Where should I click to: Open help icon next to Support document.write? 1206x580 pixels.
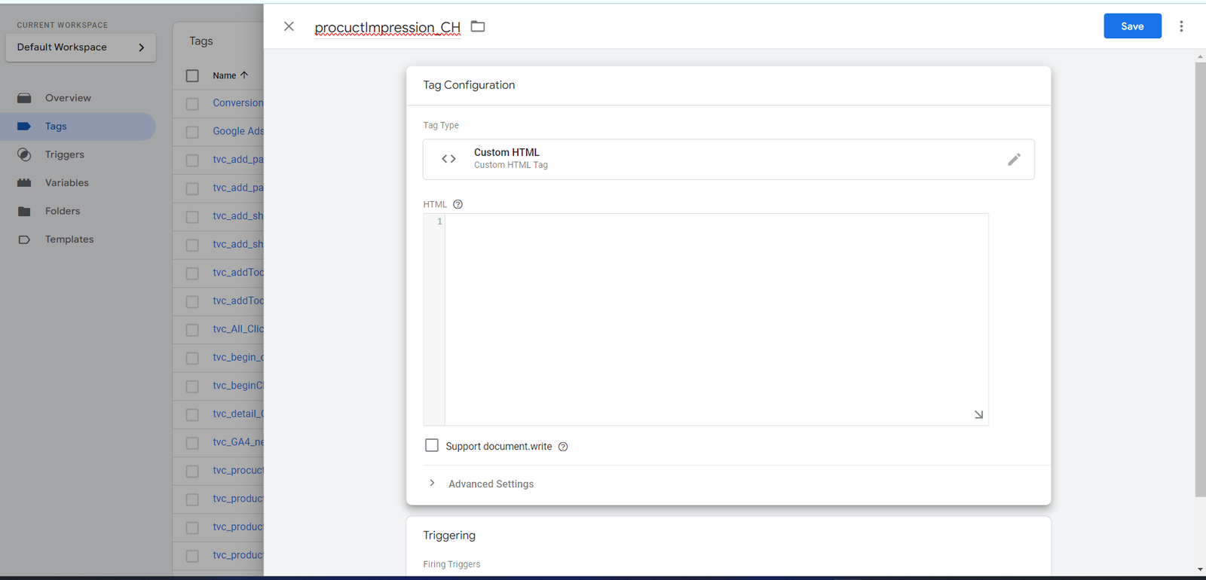click(563, 447)
